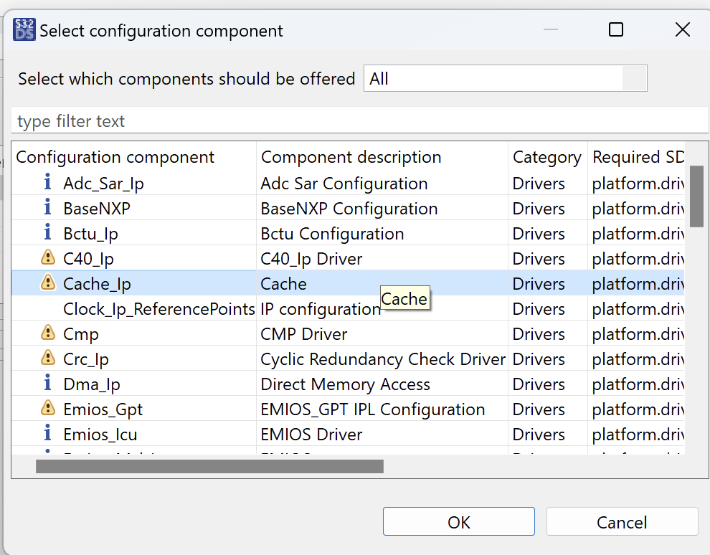Click the info icon next to BaseNXP
Image resolution: width=710 pixels, height=555 pixels.
tap(48, 208)
